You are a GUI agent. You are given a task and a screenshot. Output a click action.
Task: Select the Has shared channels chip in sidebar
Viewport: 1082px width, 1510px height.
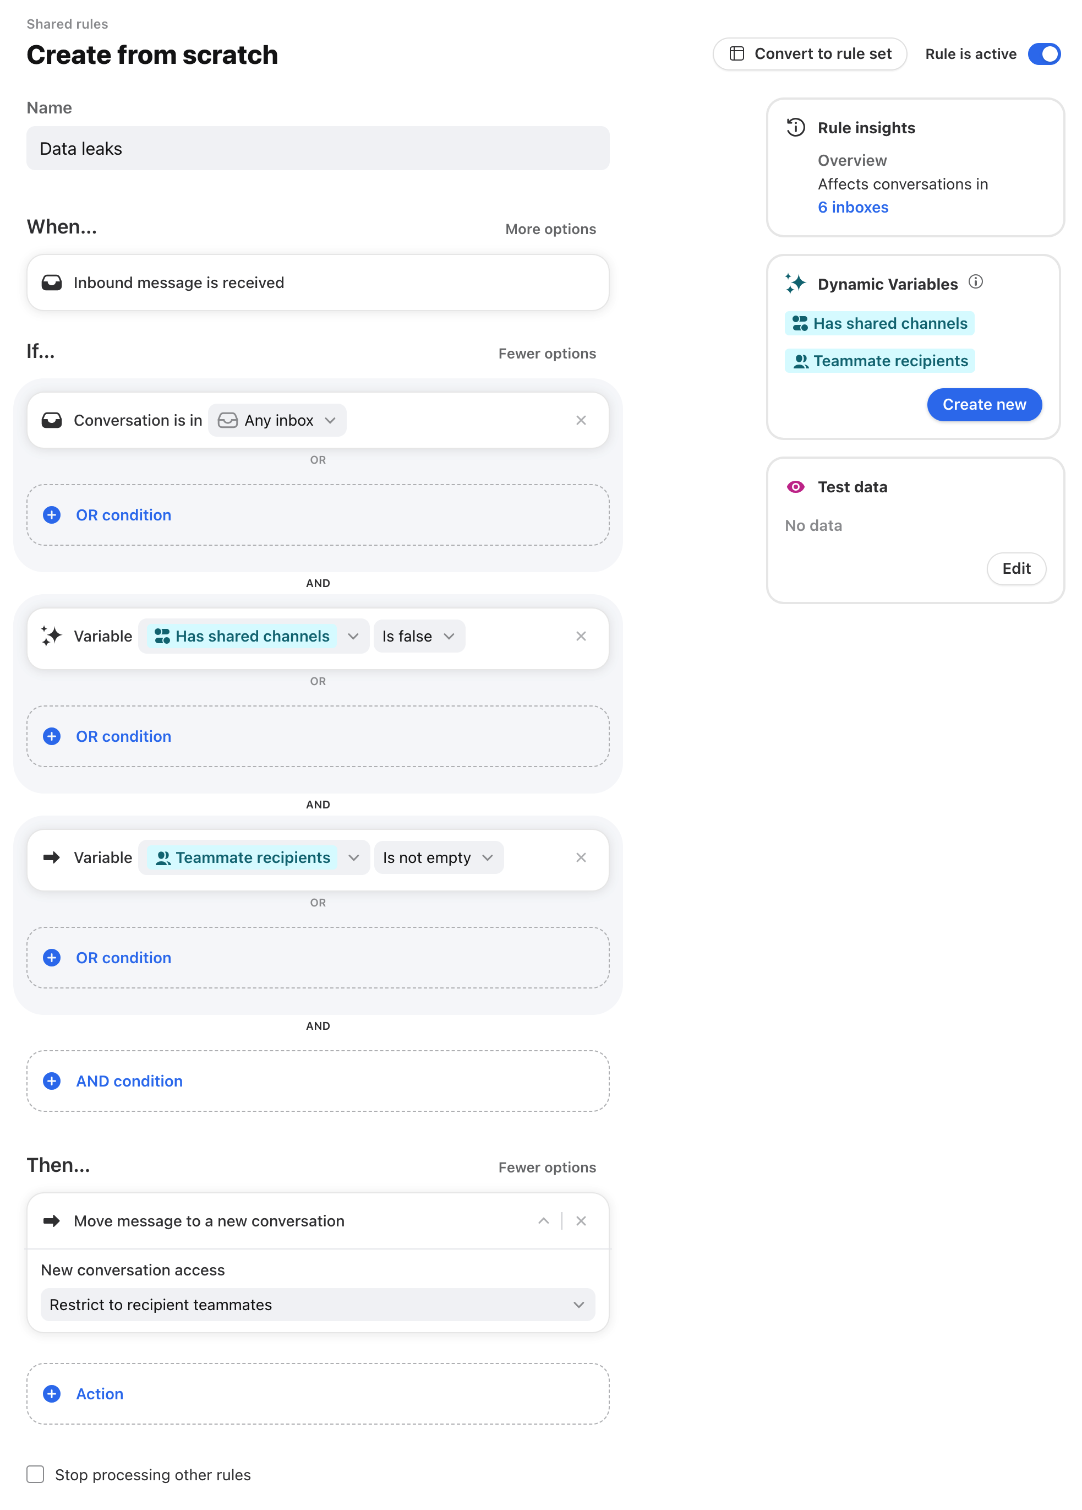(879, 323)
